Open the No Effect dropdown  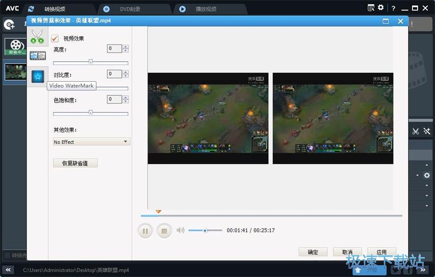point(92,142)
